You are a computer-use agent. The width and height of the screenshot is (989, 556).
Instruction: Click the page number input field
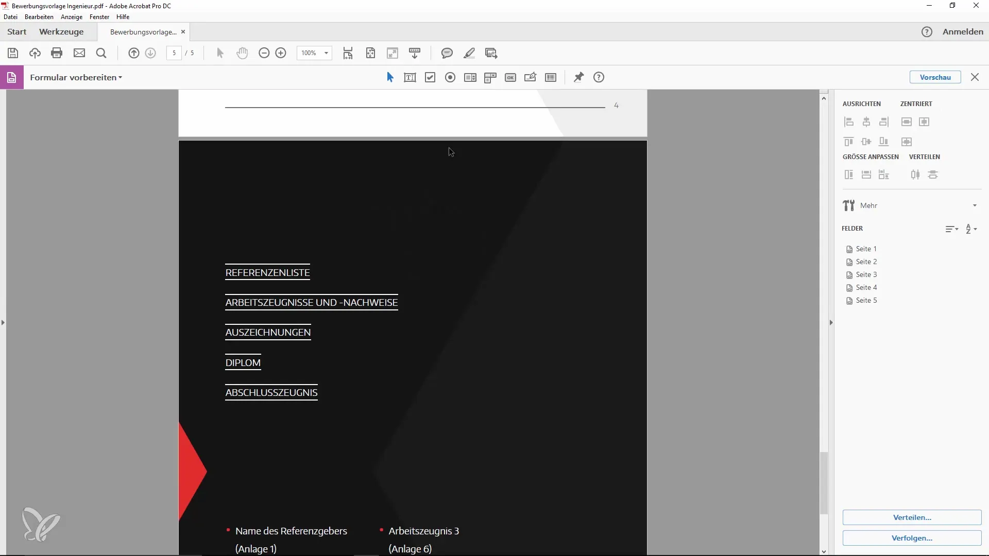[174, 53]
